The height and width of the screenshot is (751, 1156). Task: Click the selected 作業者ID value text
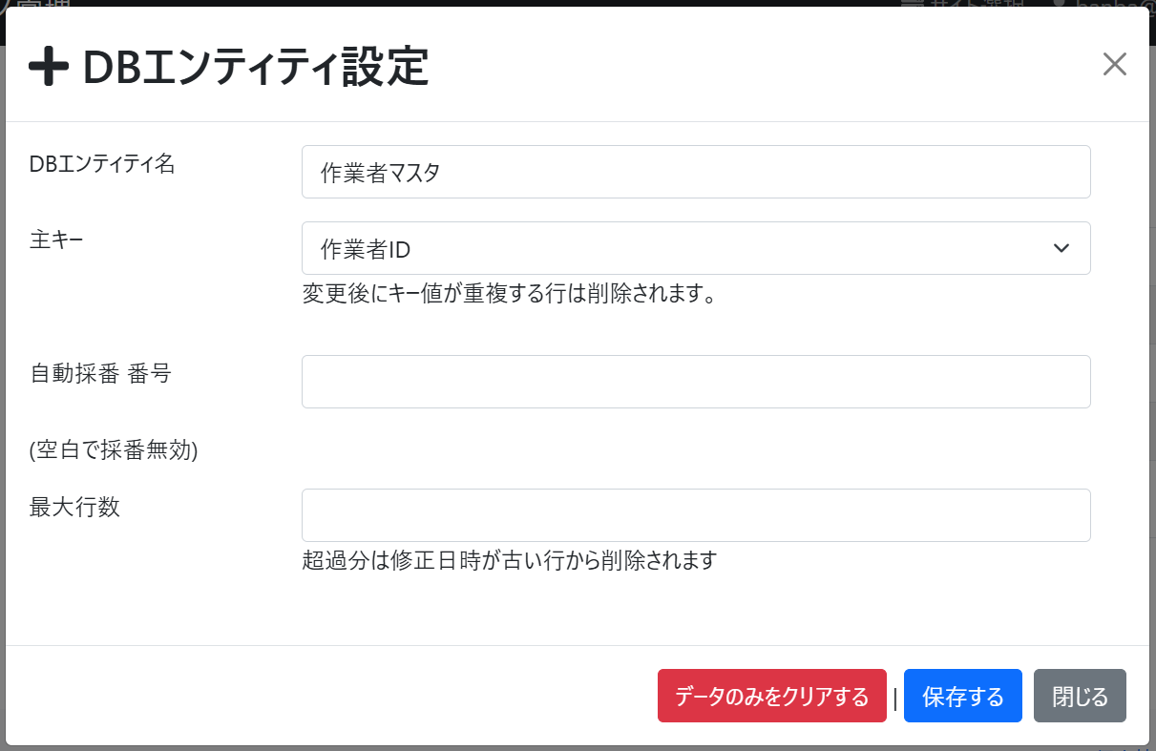coord(366,249)
